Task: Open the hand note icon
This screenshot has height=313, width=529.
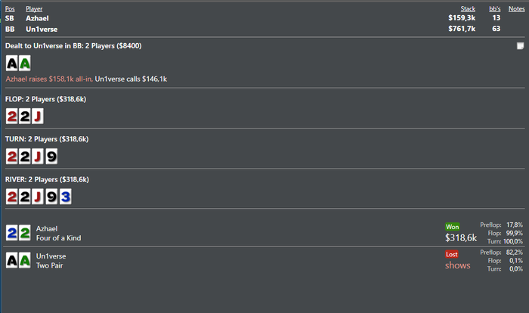Action: coord(520,46)
